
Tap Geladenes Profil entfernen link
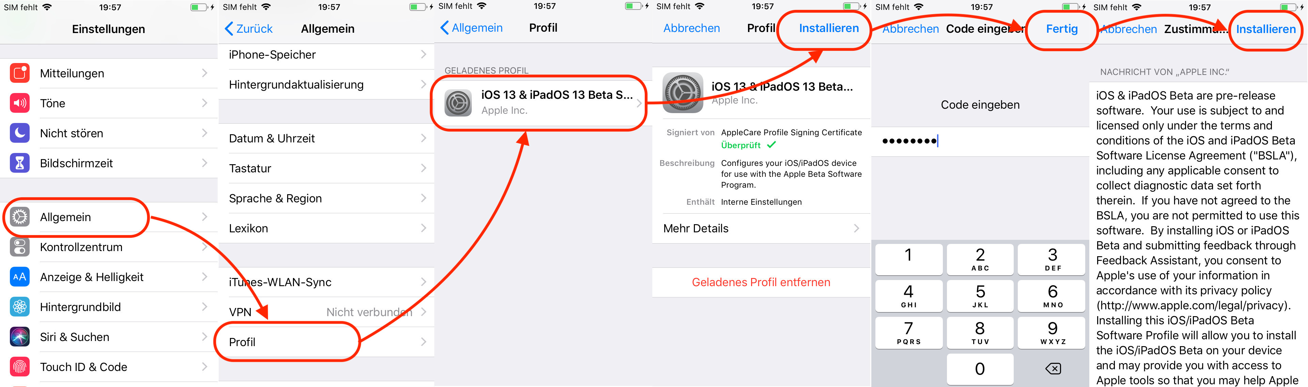point(761,282)
